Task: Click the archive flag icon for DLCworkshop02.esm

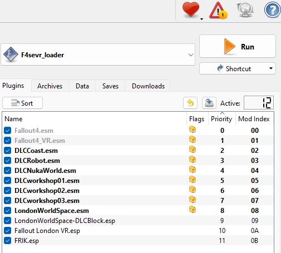Action: click(x=193, y=190)
